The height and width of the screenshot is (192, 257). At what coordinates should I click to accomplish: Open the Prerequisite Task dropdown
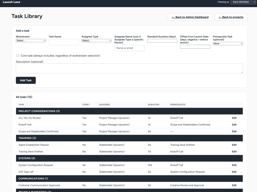[x=228, y=44]
